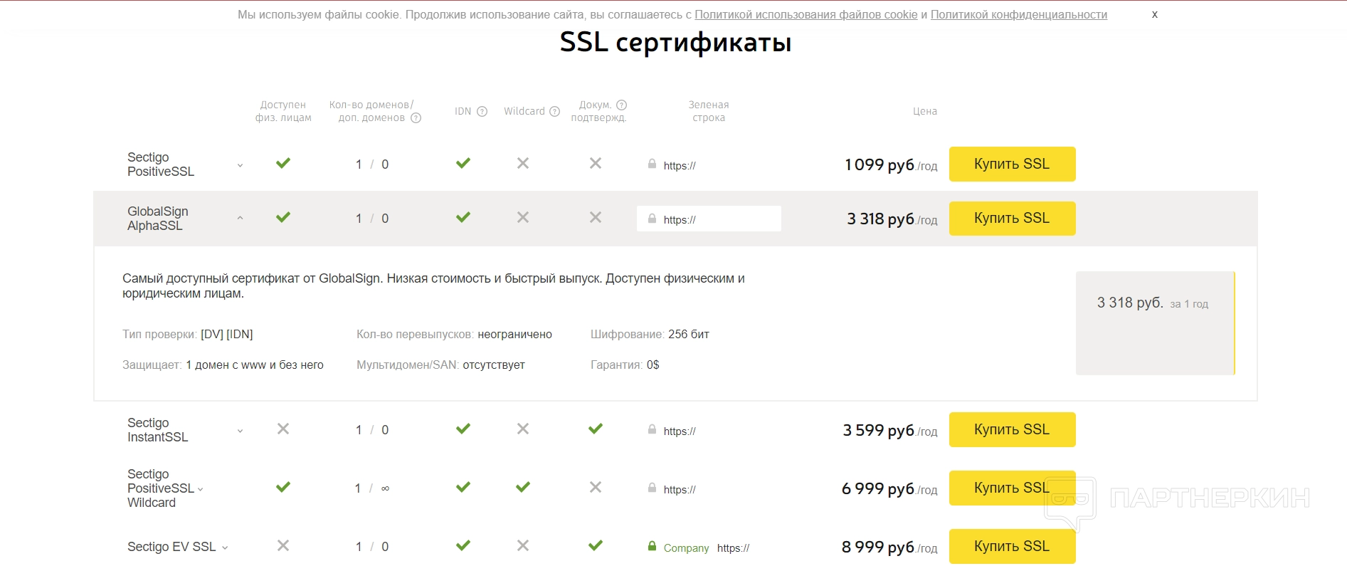The height and width of the screenshot is (571, 1347).
Task: Expand Sectigo InstantSSL details chevron
Action: (240, 431)
